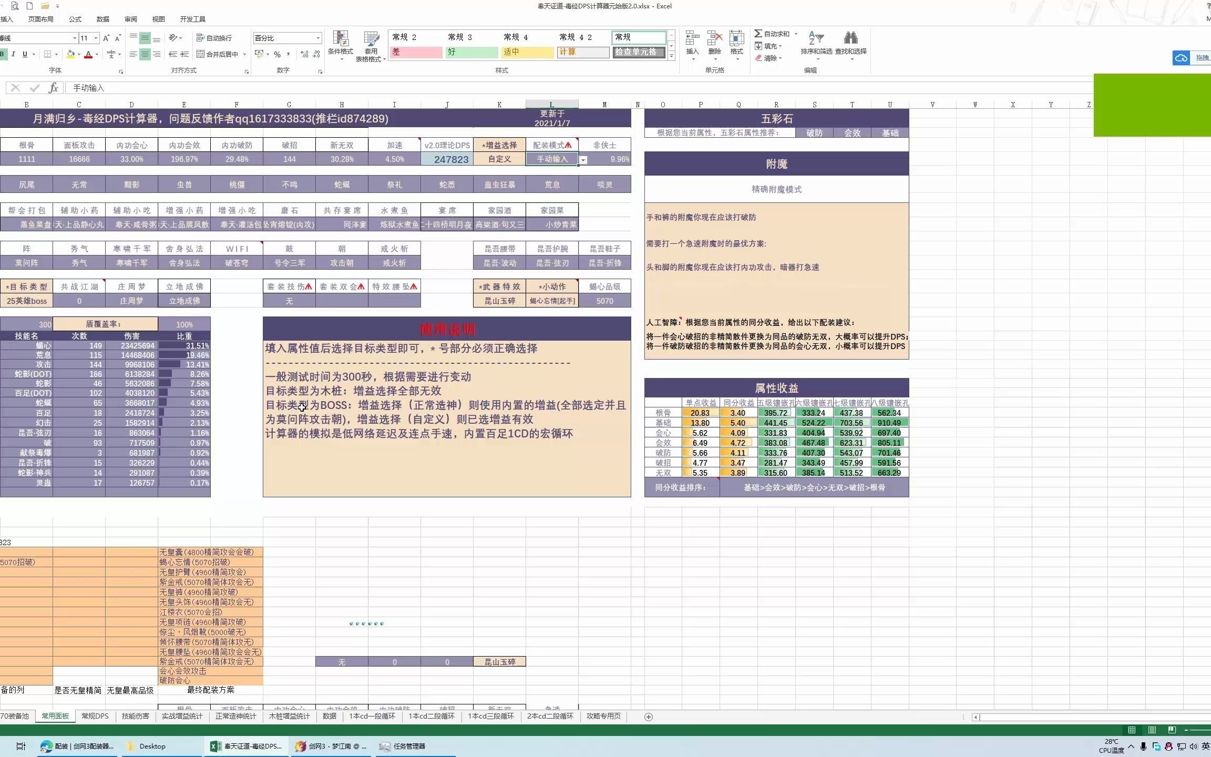This screenshot has height=757, width=1211.
Task: Apply the 检查单元格 cell style
Action: (638, 52)
